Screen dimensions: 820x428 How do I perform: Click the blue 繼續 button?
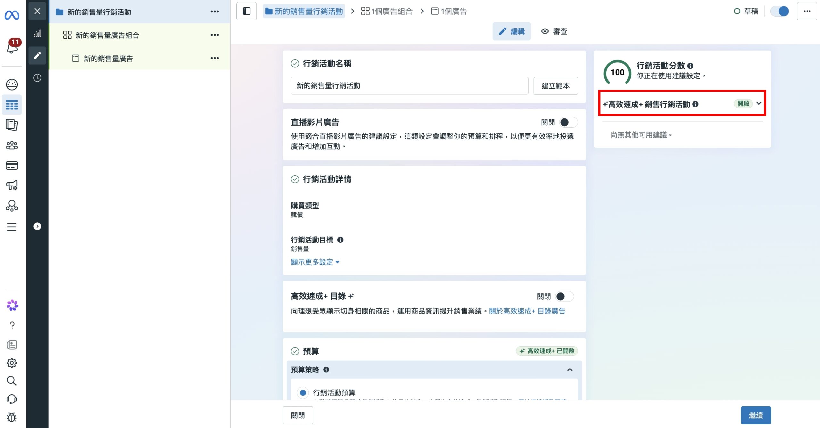[756, 415]
